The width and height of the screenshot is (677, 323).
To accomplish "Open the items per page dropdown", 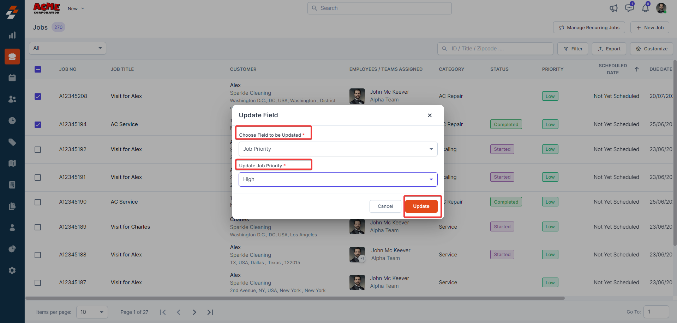I will (x=92, y=312).
